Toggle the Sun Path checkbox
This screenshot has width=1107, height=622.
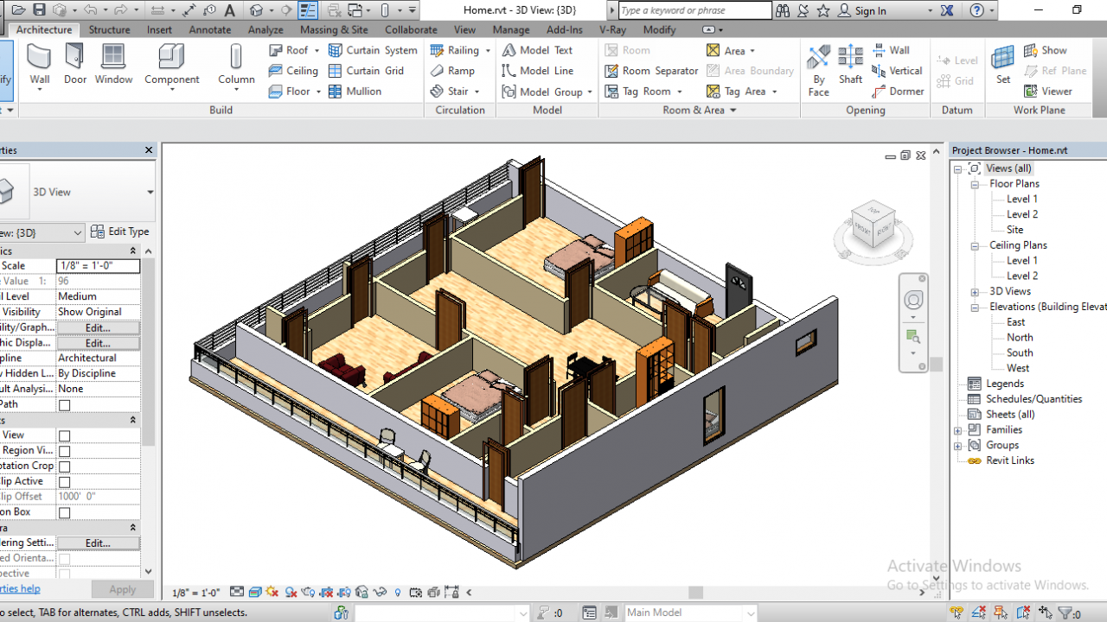click(x=64, y=405)
